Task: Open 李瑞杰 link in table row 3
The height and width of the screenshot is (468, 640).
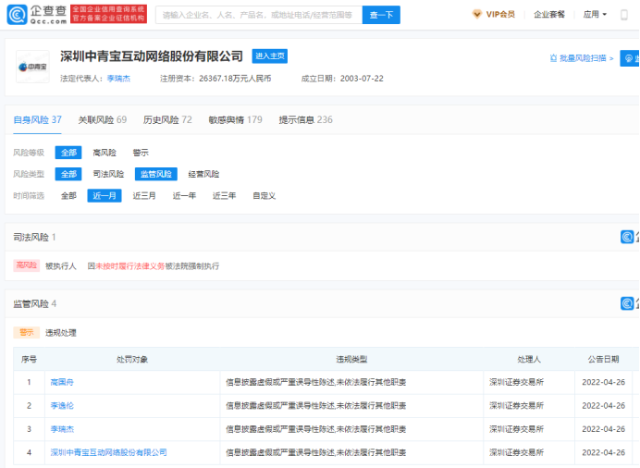Action: pos(62,429)
